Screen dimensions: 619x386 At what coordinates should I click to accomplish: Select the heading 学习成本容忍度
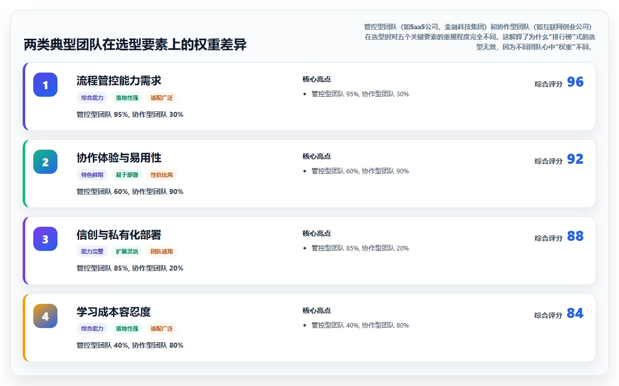coord(113,312)
